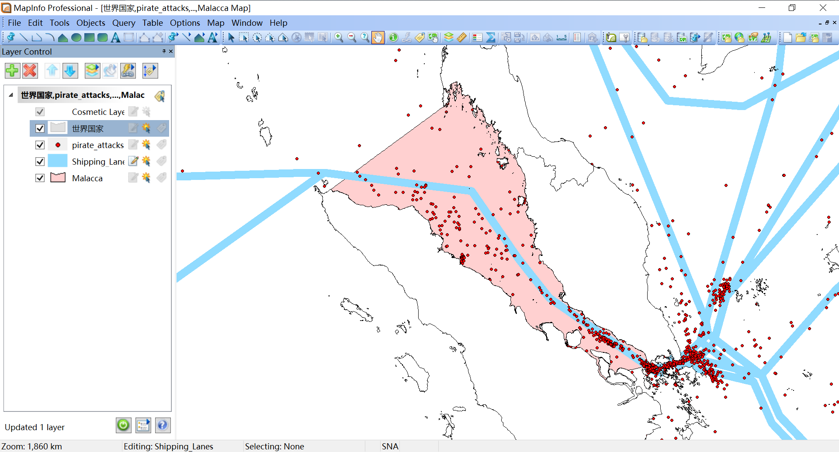Add a new layer in Layer Control

pos(12,70)
